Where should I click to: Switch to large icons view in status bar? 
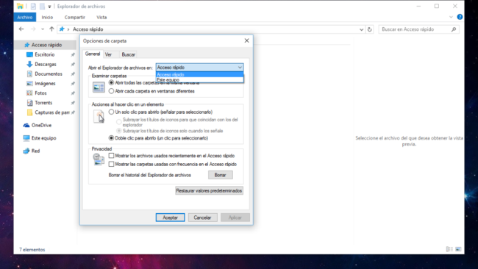458,249
